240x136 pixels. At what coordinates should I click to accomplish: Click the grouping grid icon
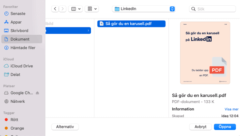[90, 9]
